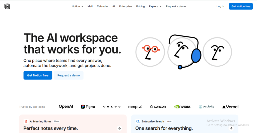The width and height of the screenshot is (257, 133).
Task: Open the Calendar nav item
Action: pyautogui.click(x=102, y=6)
